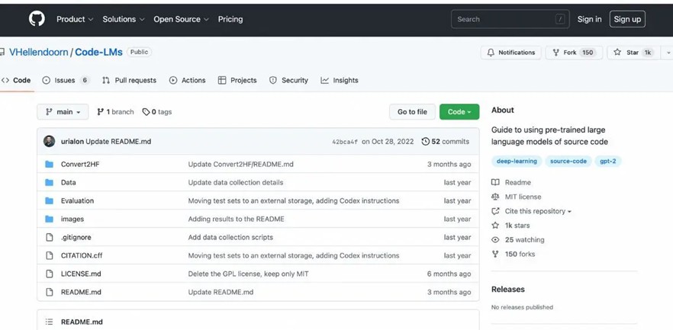The width and height of the screenshot is (673, 330).
Task: Open the images folder name
Action: pos(72,219)
